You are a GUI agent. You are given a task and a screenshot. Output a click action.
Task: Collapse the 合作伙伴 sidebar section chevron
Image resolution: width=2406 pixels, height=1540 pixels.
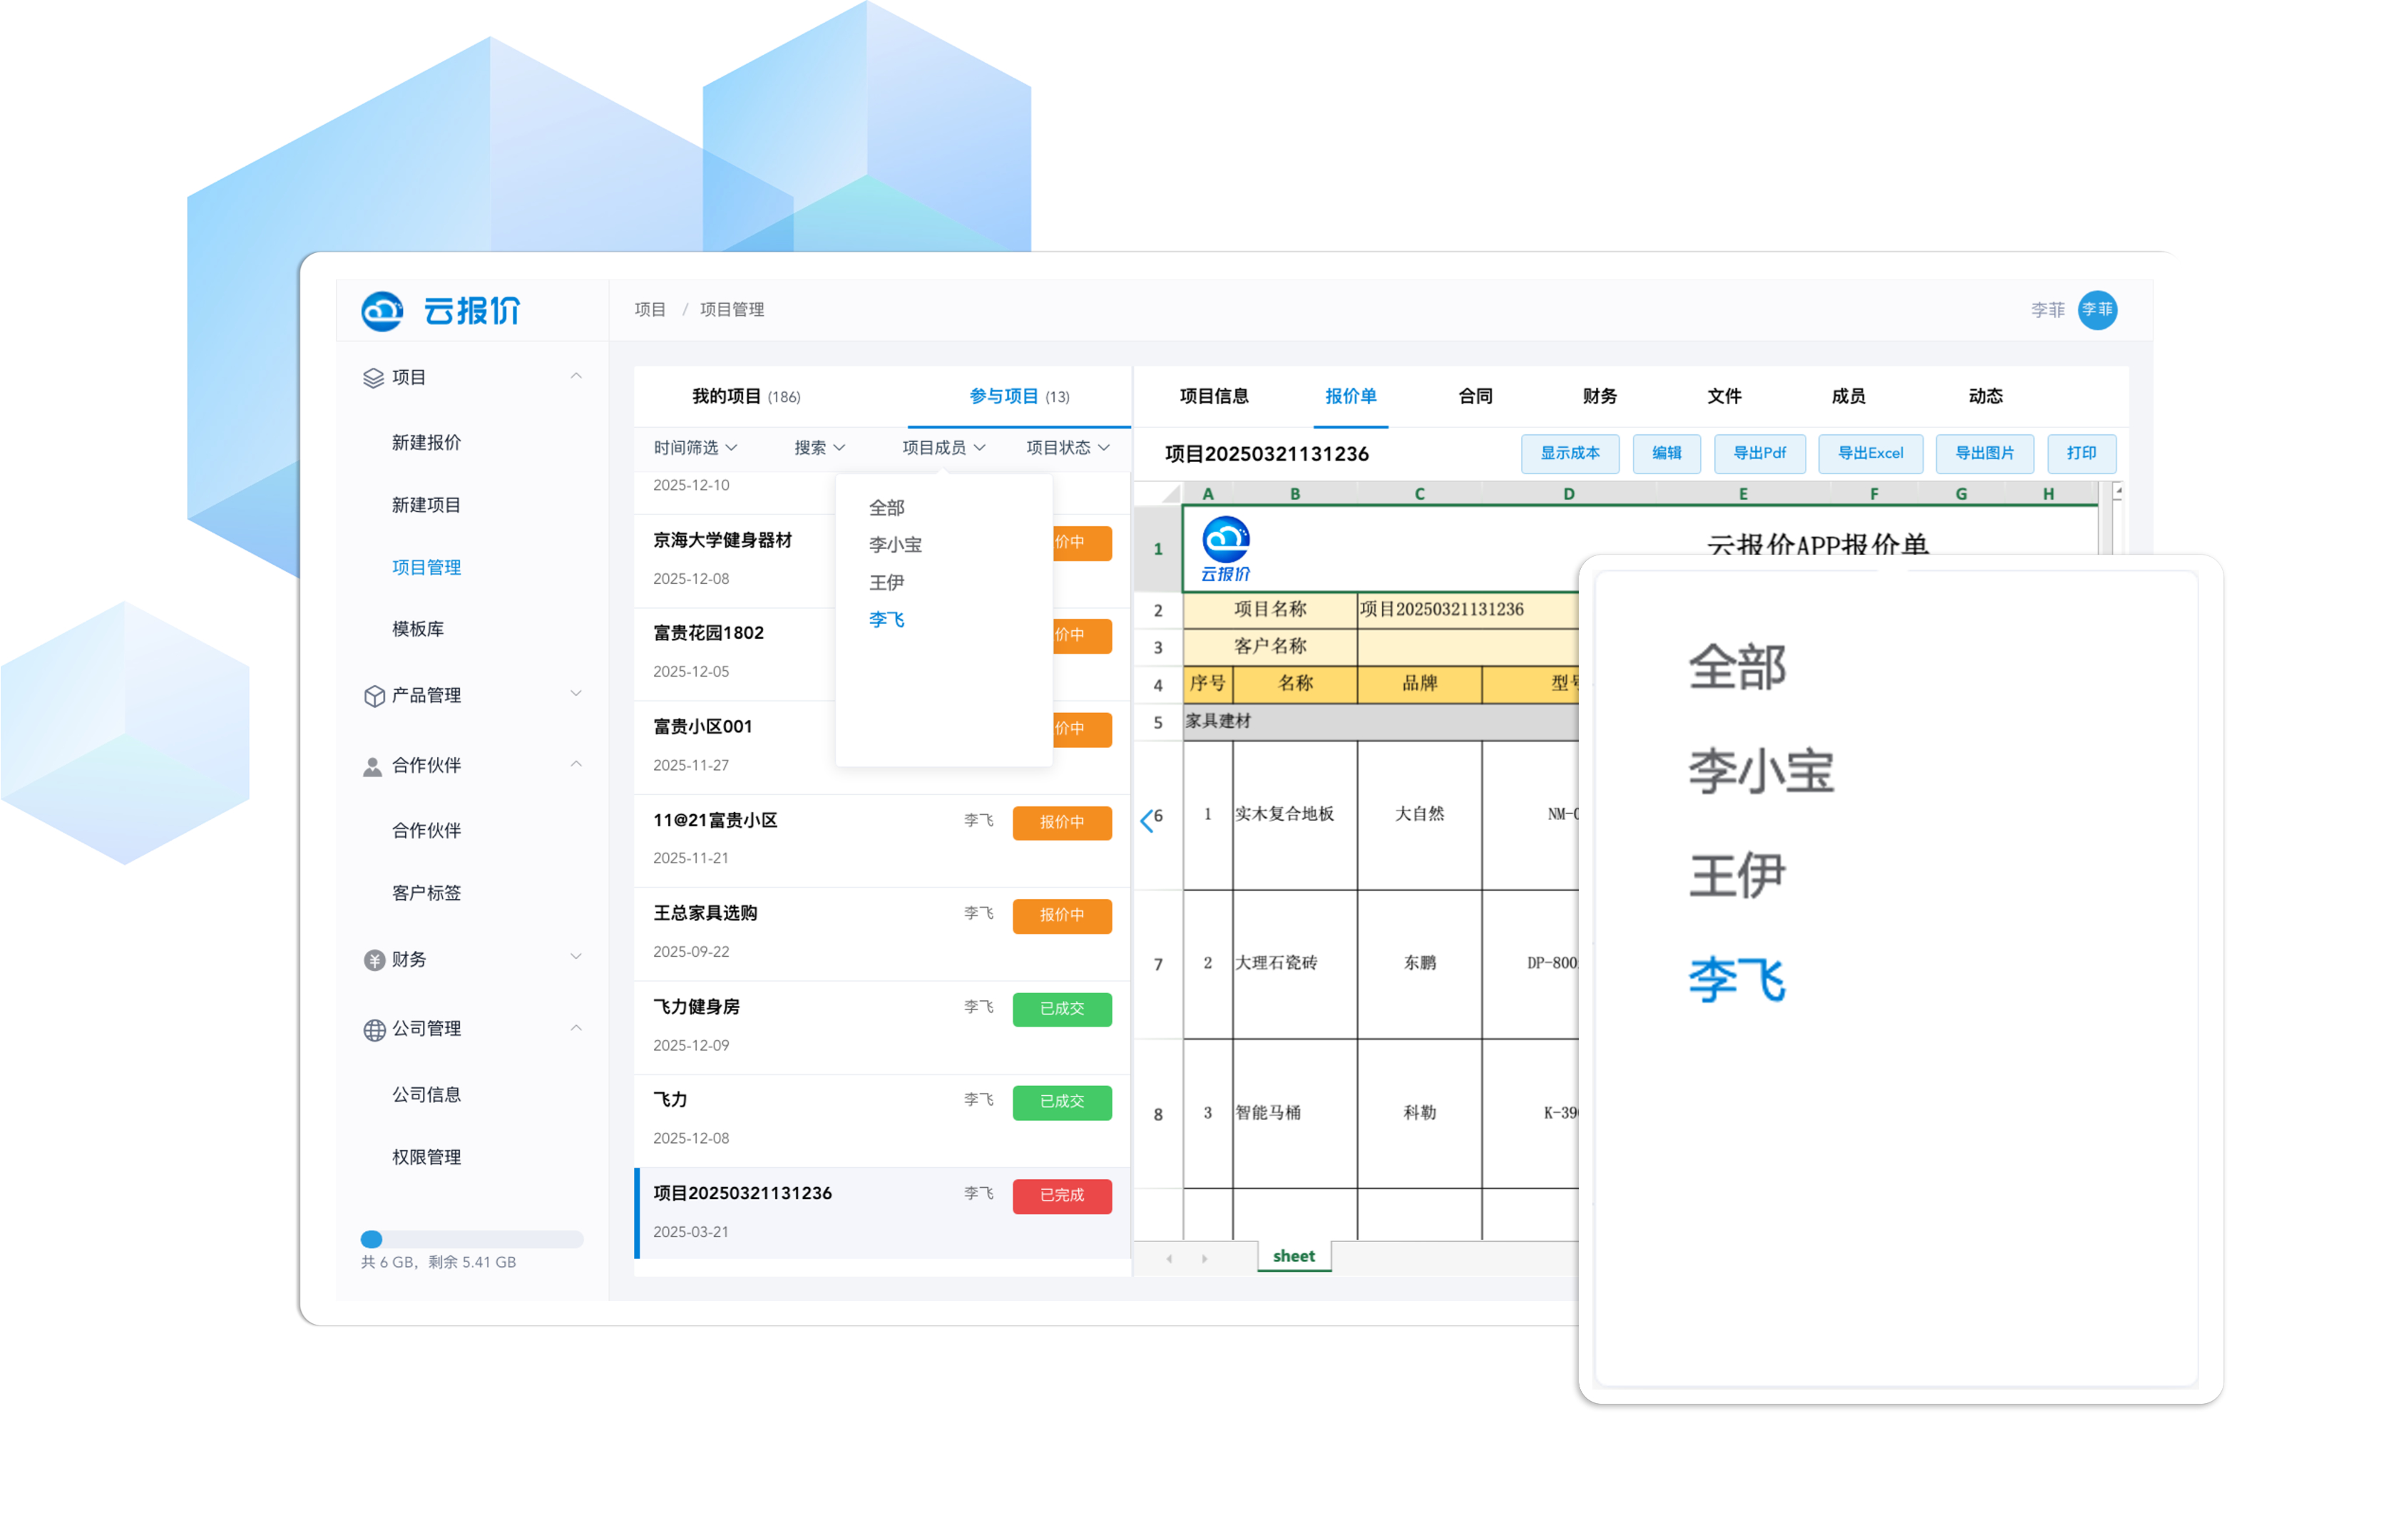click(576, 765)
